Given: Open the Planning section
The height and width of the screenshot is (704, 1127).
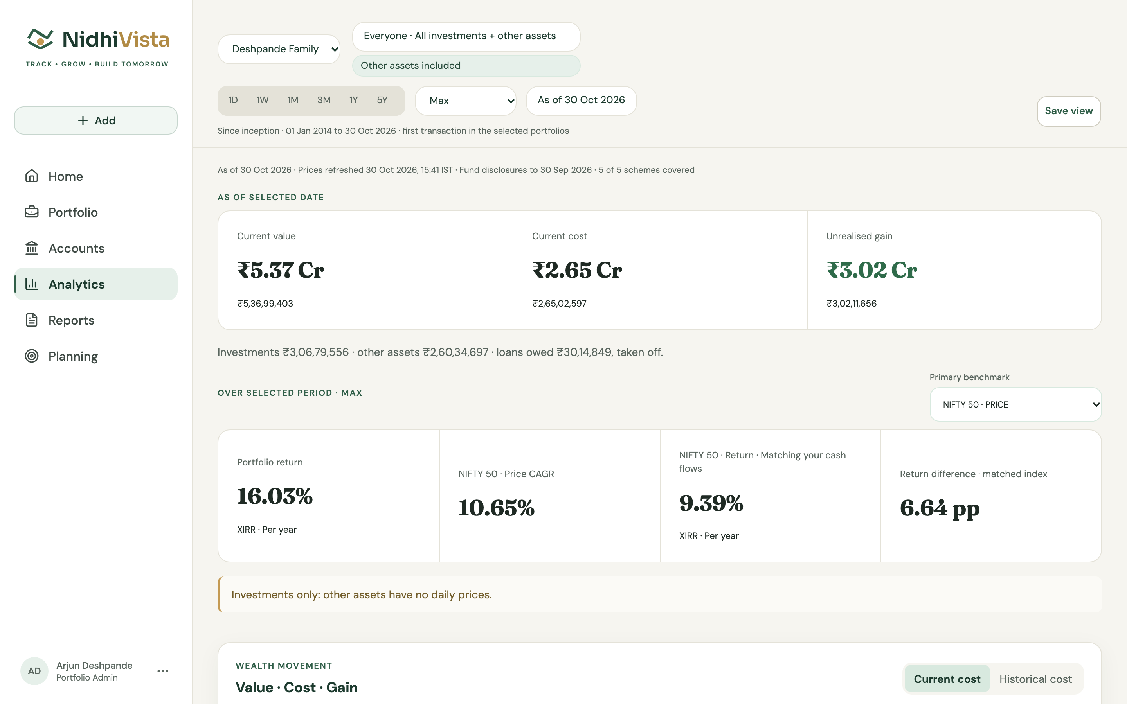Looking at the screenshot, I should (x=96, y=356).
